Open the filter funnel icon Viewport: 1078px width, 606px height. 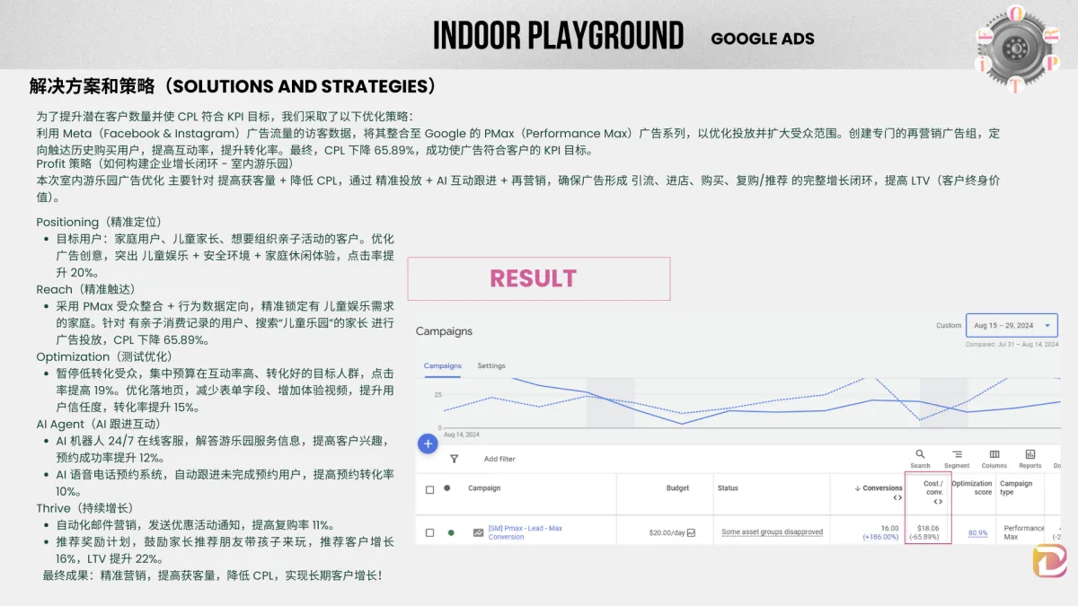[454, 458]
